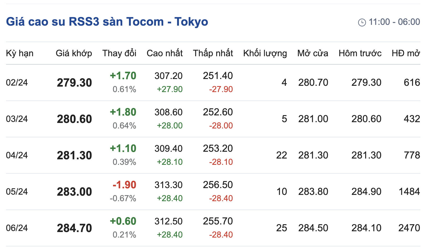This screenshot has width=429, height=248.
Task: Click the Khối lượng column header
Action: click(265, 53)
